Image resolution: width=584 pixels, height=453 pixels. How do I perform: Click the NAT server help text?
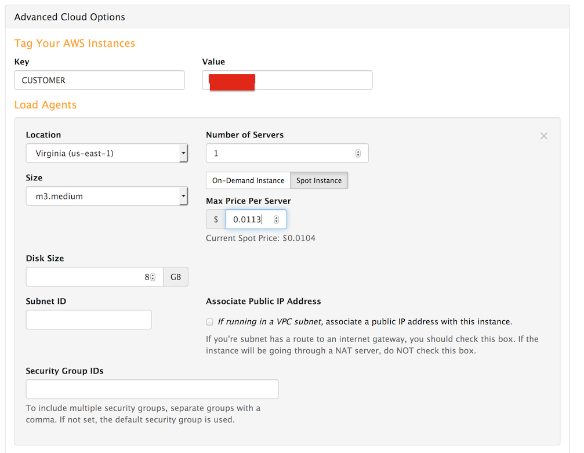click(372, 345)
